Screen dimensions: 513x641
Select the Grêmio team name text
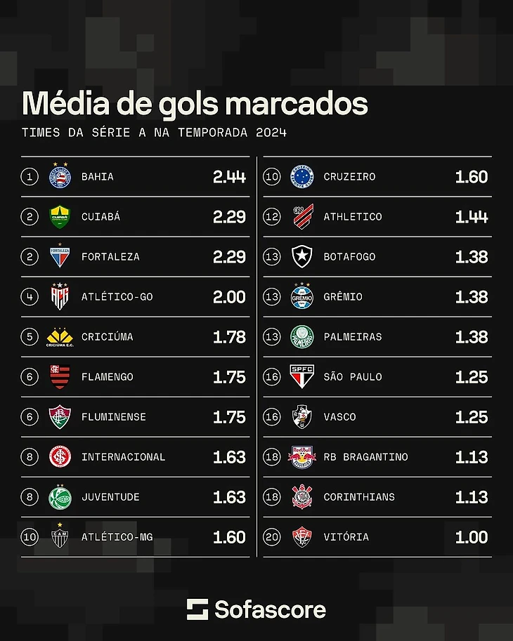tap(343, 297)
